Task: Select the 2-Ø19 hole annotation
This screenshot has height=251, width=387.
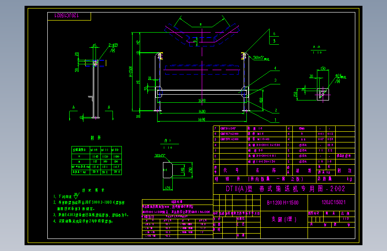Action: (x=113, y=45)
